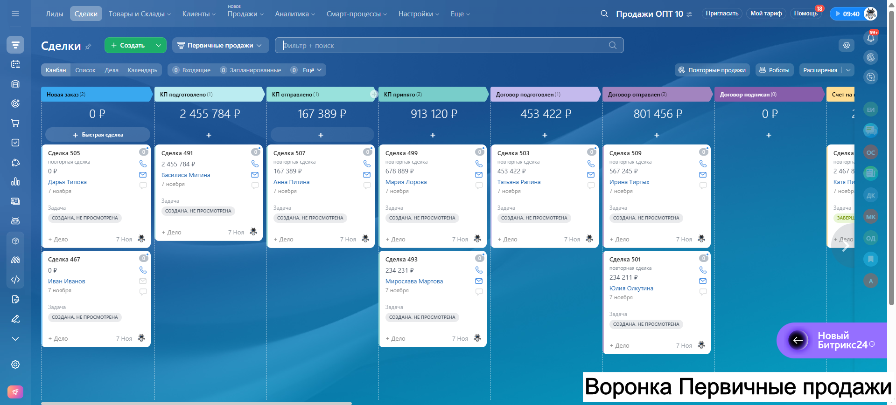Open contact link Мирослава Мартова
The image size is (896, 405).
coord(414,281)
